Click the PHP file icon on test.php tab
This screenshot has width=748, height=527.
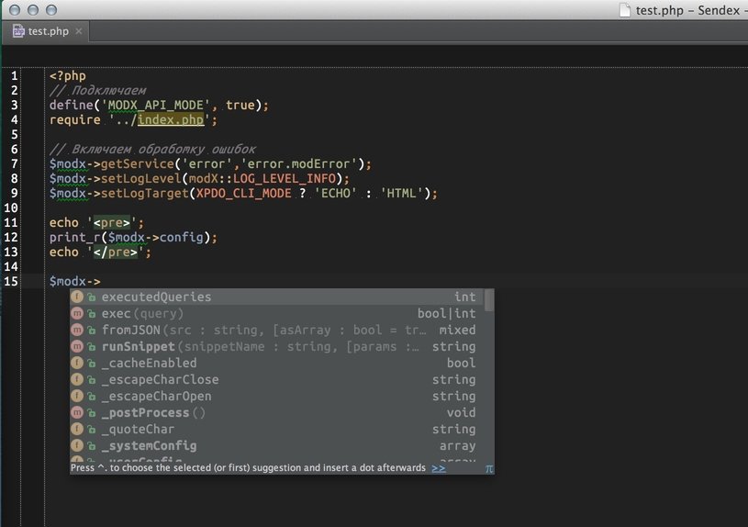pos(18,31)
